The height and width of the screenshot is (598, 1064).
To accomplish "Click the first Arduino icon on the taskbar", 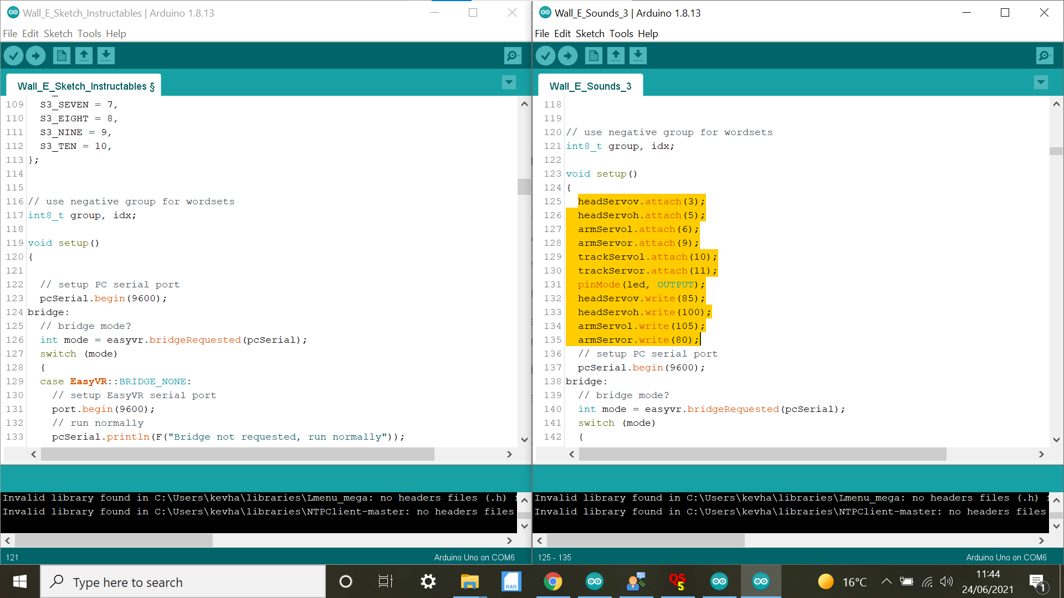I will tap(595, 581).
